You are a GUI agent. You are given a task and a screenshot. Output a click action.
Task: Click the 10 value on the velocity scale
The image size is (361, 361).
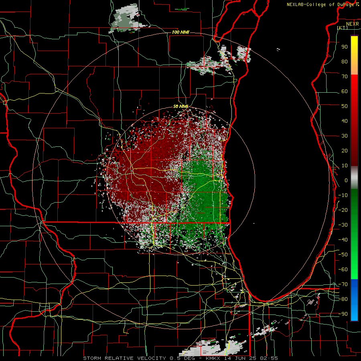click(x=345, y=166)
